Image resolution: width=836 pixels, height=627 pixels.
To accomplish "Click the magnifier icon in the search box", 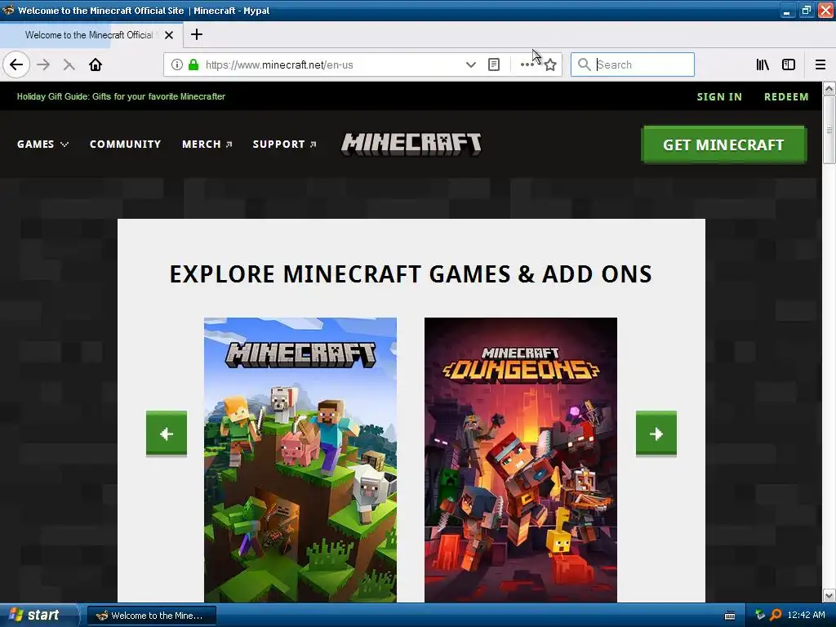I will [585, 64].
